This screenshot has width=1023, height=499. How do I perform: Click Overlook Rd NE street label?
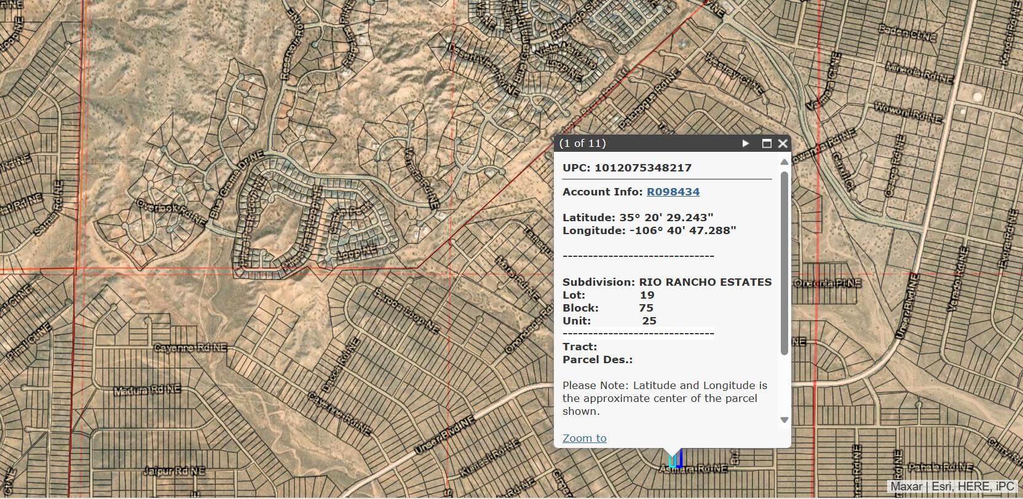(x=171, y=212)
